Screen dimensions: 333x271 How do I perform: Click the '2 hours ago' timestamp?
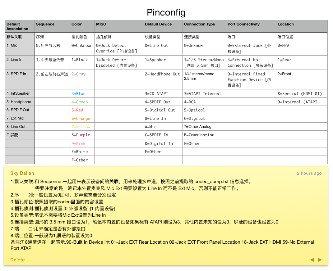pos(309,173)
